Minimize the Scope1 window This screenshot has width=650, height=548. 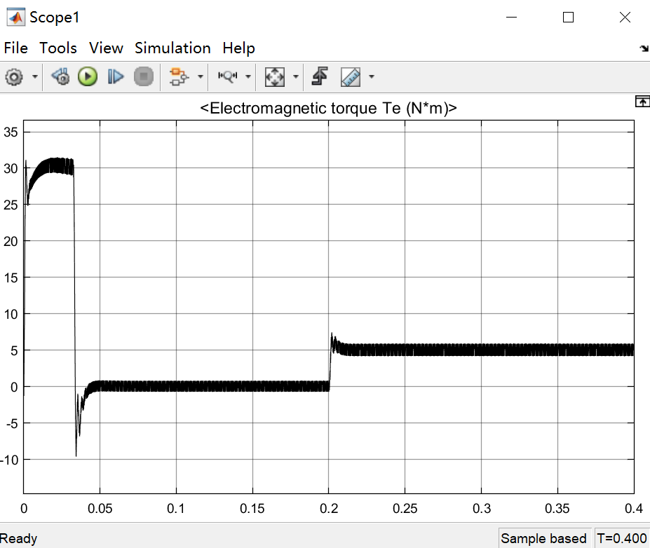click(x=512, y=18)
